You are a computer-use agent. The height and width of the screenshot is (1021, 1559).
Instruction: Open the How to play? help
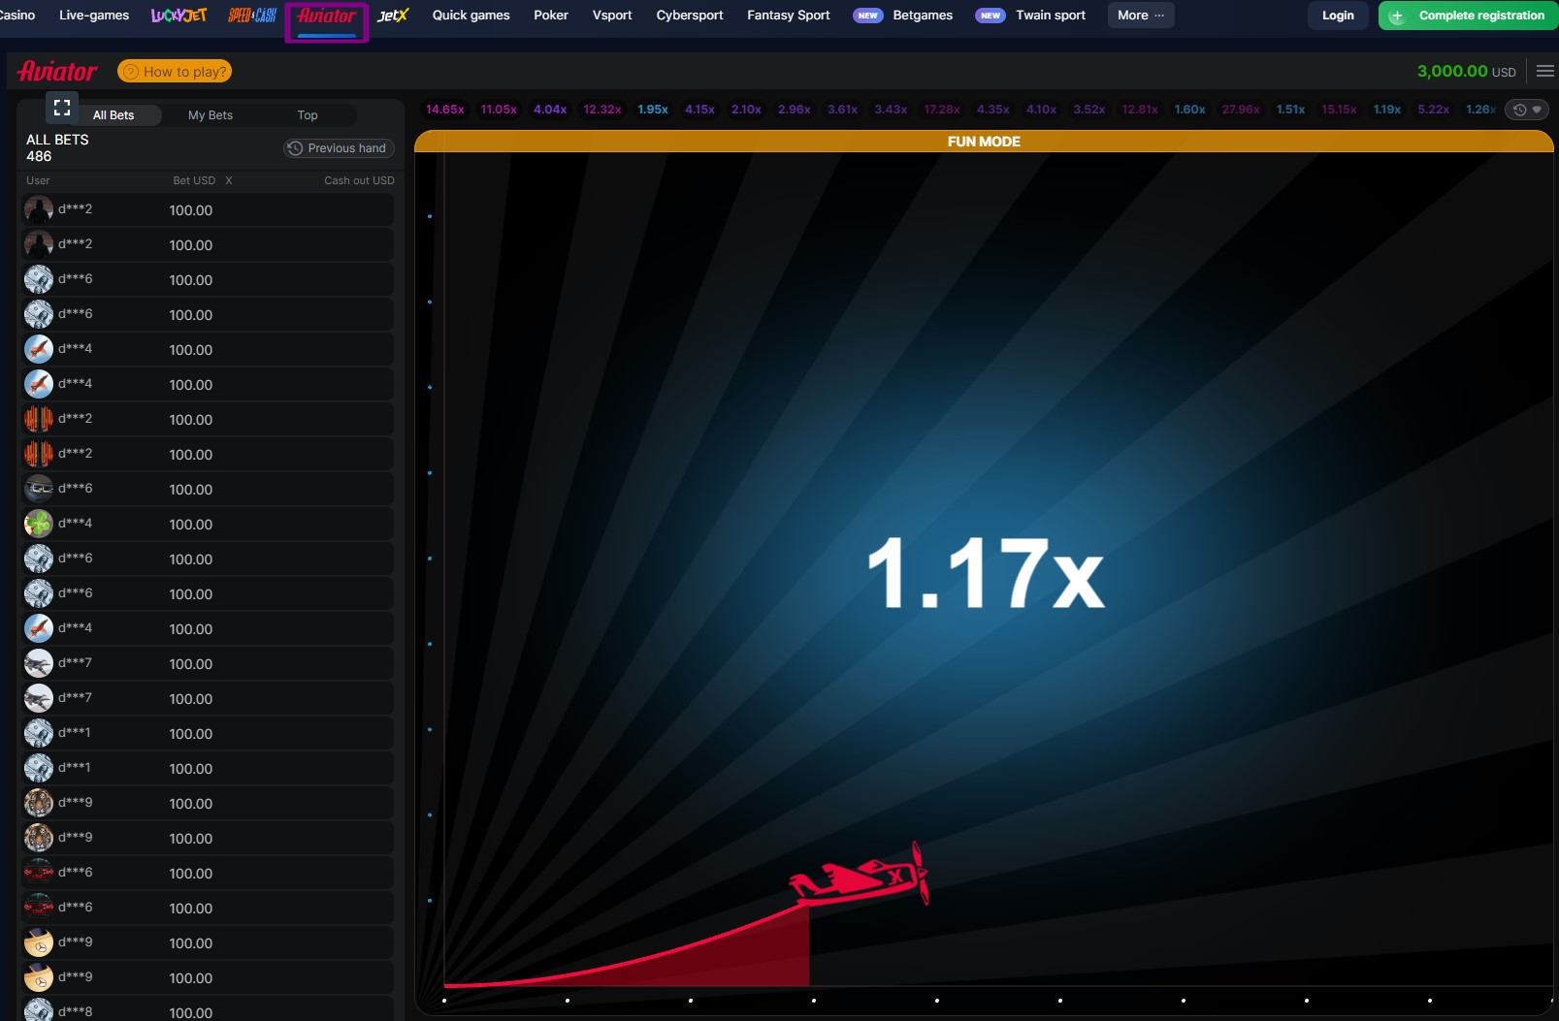pos(175,72)
